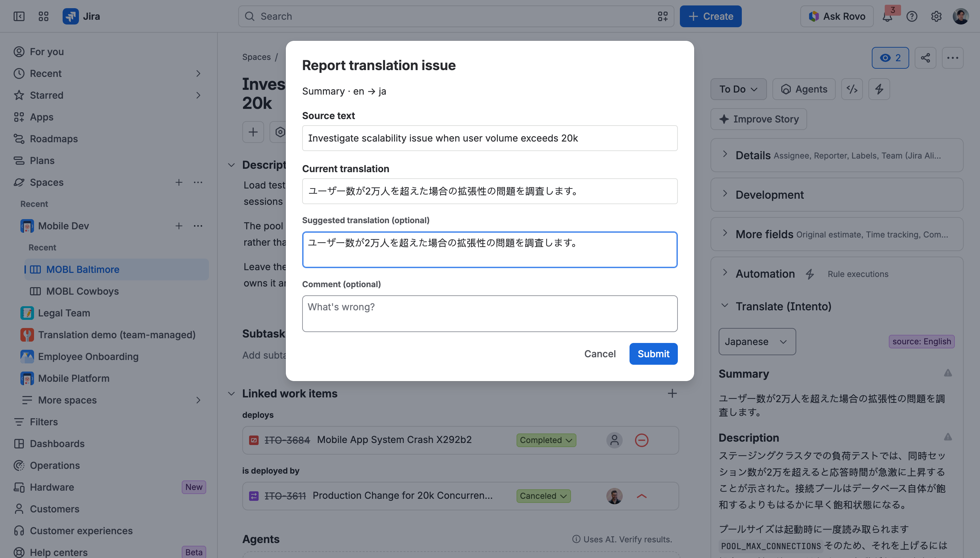The height and width of the screenshot is (558, 980).
Task: Open ITO-3684 linked issue link
Action: (x=287, y=440)
